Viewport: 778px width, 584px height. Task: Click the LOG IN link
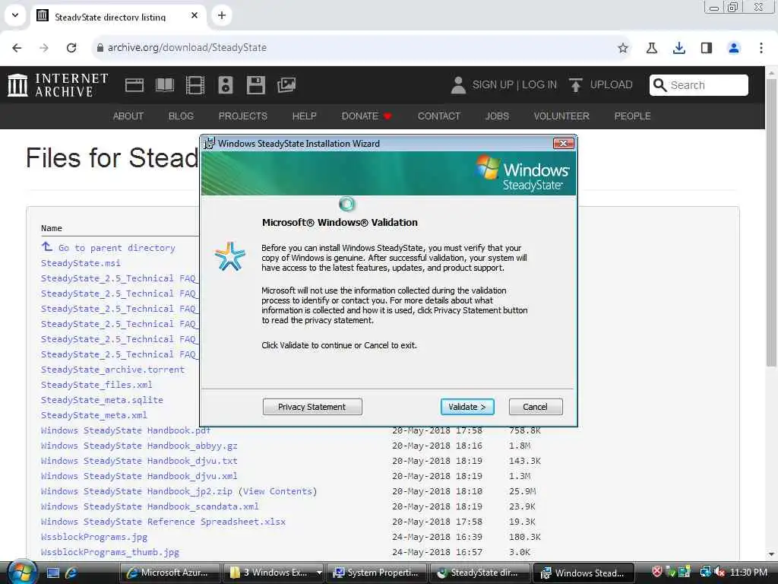pyautogui.click(x=539, y=85)
